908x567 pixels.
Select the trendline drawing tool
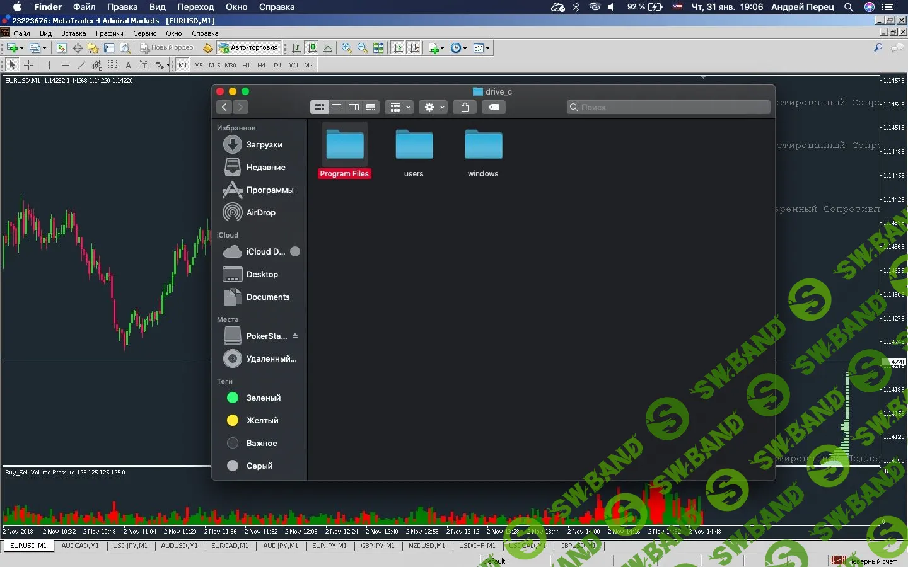click(x=81, y=65)
